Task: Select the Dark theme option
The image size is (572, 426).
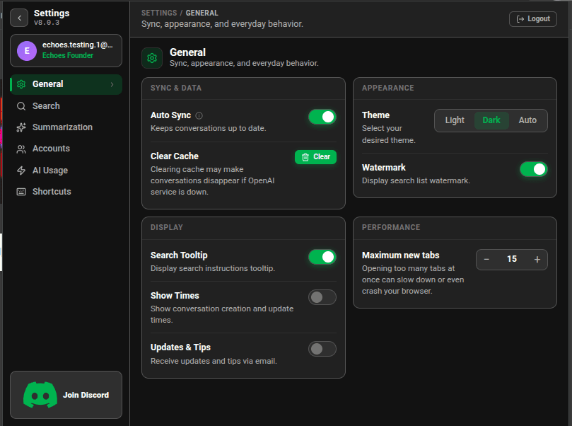Action: click(491, 120)
